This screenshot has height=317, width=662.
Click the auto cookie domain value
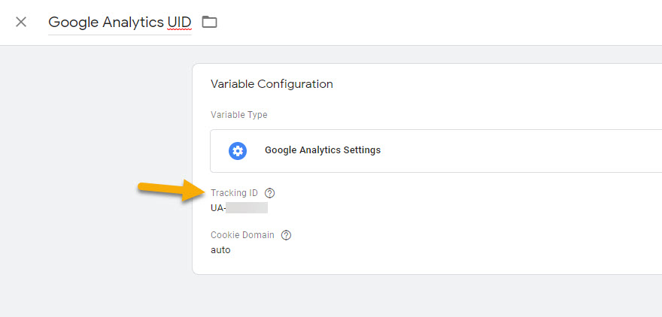[220, 250]
